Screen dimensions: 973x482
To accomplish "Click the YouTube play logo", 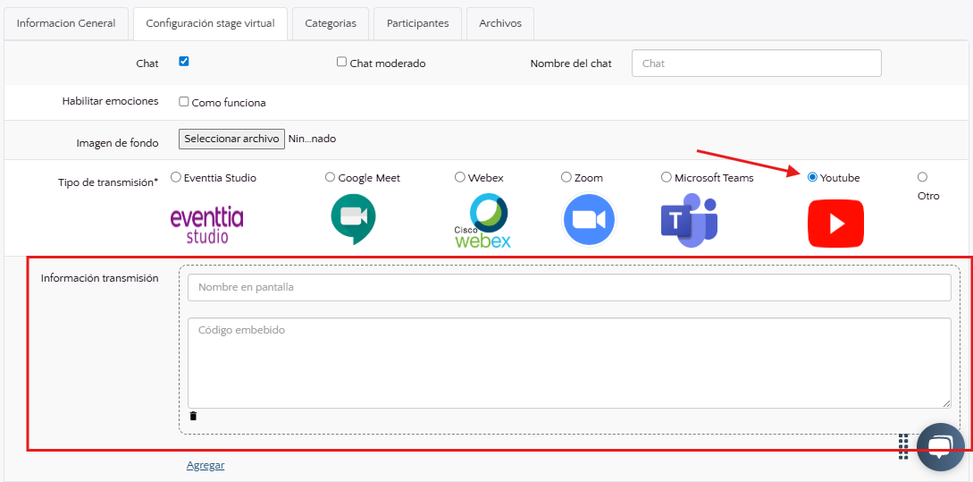I will pyautogui.click(x=835, y=223).
